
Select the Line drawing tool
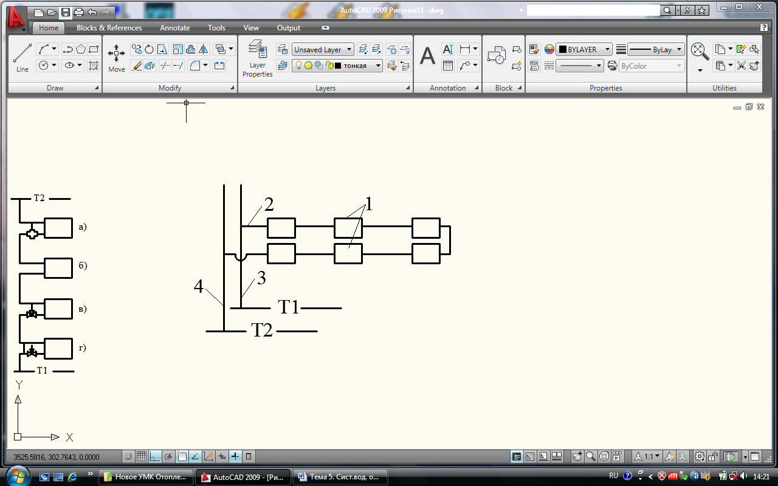[x=22, y=58]
